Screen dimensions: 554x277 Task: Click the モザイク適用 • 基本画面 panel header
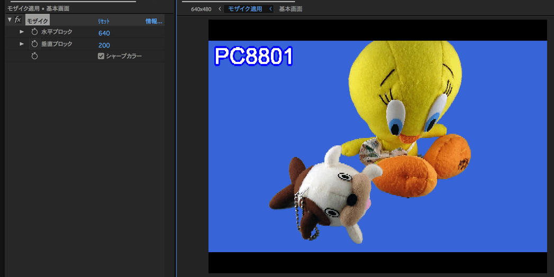coord(38,8)
